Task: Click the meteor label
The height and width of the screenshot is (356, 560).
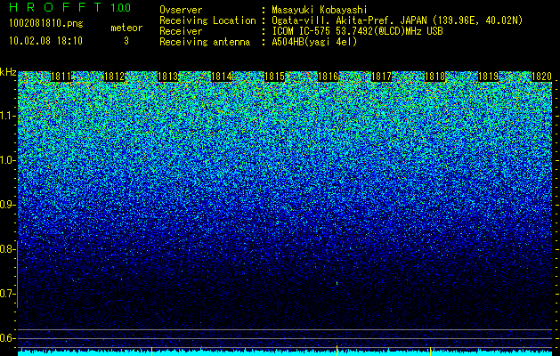Action: pyautogui.click(x=126, y=28)
